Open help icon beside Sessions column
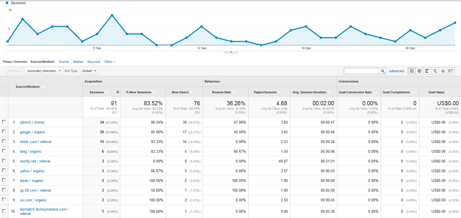Screen dimensions: 461x218 [107, 92]
